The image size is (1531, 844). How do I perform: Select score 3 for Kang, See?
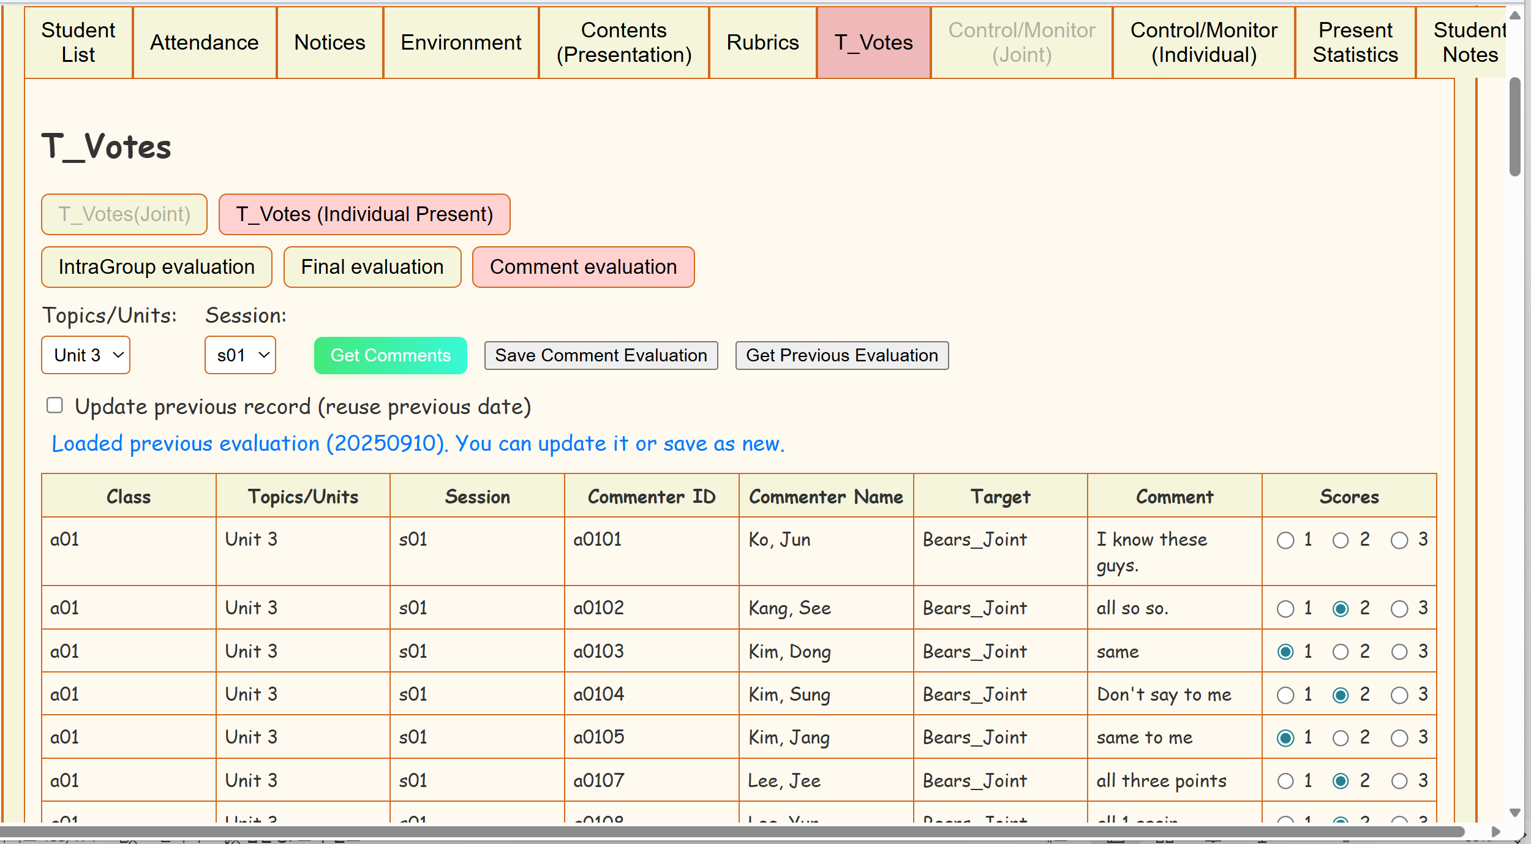pos(1399,609)
